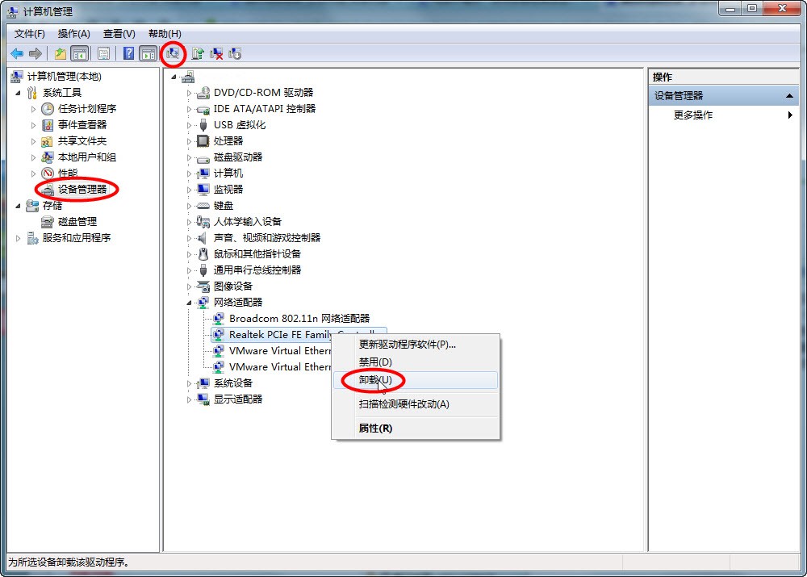The width and height of the screenshot is (807, 577).
Task: Choose 属性(R) in the context menu
Action: point(416,429)
